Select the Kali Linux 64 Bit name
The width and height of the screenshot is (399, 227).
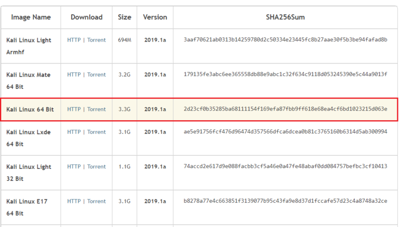click(x=30, y=109)
